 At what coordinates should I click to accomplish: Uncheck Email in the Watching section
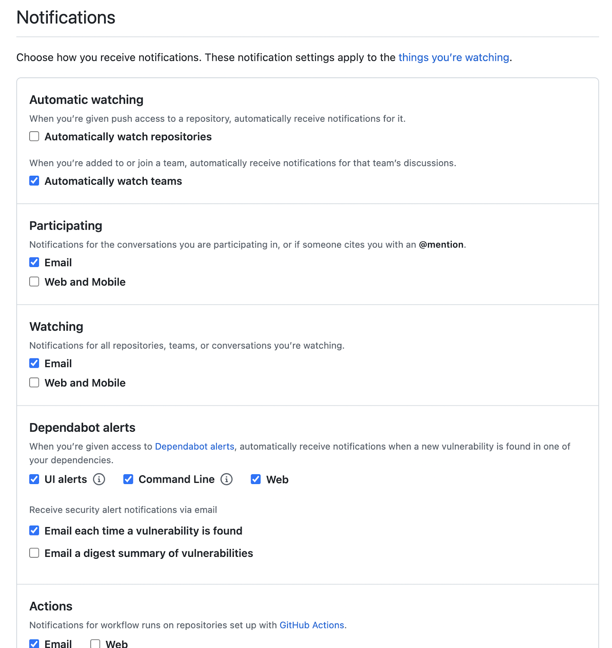[x=34, y=363]
